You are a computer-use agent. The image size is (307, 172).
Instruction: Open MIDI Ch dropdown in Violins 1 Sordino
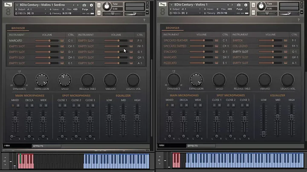tap(31, 13)
